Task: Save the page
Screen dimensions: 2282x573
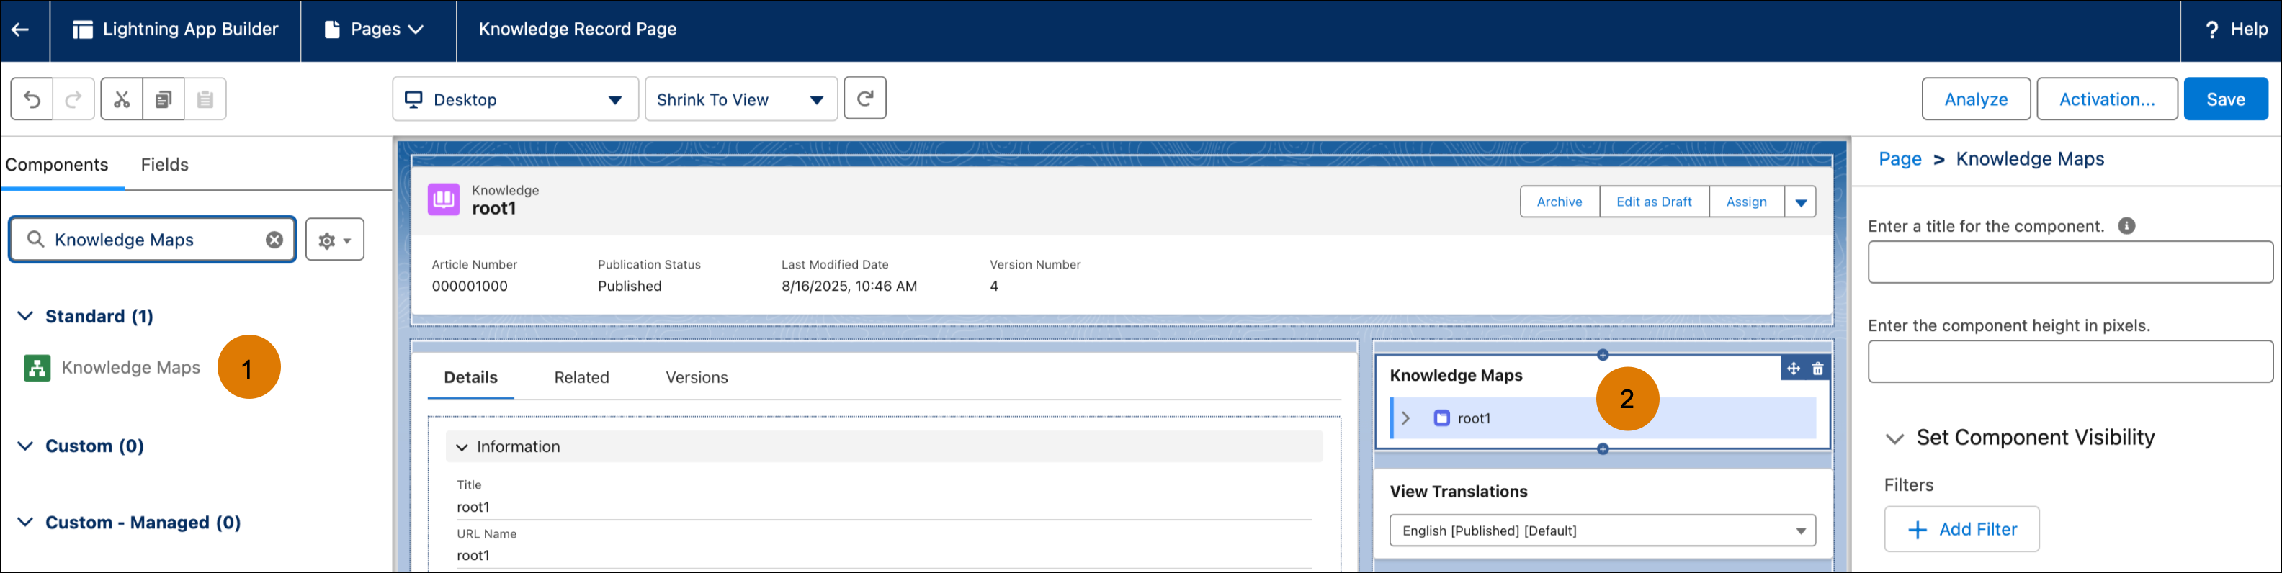Action: (2225, 99)
